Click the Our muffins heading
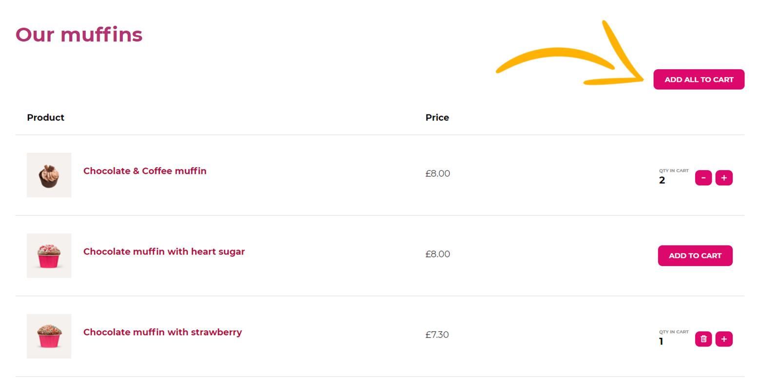 (79, 35)
